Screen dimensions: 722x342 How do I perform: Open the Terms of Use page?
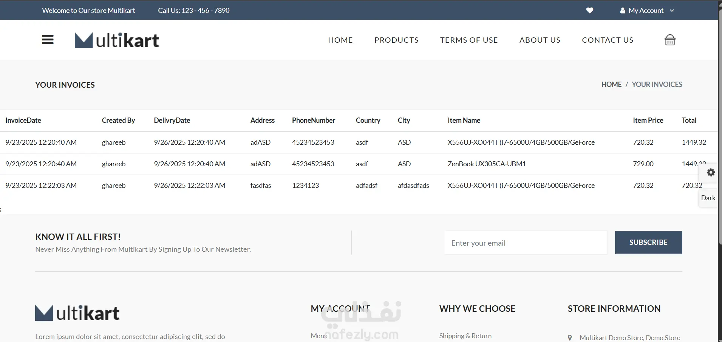[468, 40]
